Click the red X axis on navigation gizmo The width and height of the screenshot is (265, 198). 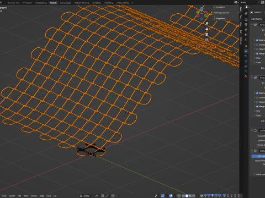pos(206,13)
